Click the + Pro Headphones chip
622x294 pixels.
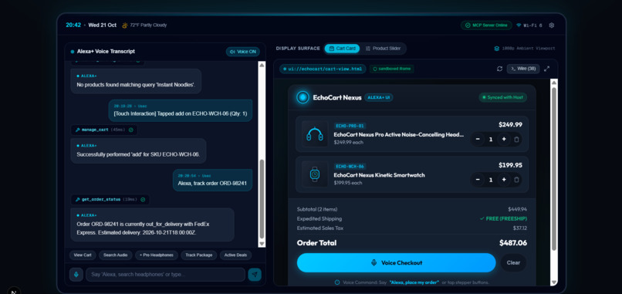point(157,255)
